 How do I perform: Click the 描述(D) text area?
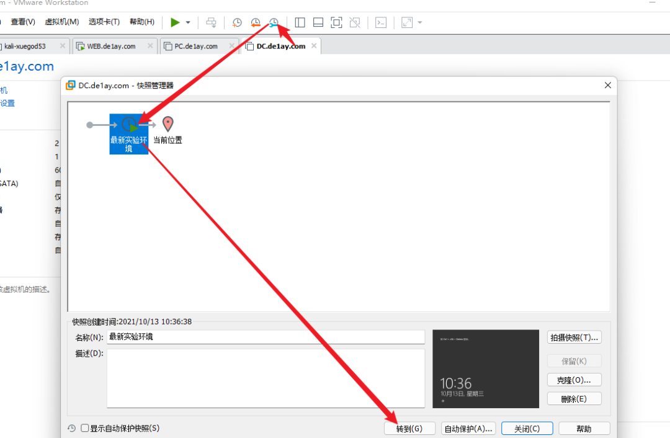pyautogui.click(x=266, y=378)
